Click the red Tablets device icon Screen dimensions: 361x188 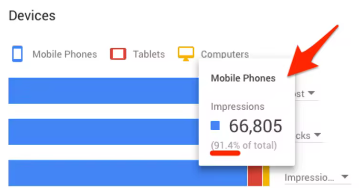(118, 54)
